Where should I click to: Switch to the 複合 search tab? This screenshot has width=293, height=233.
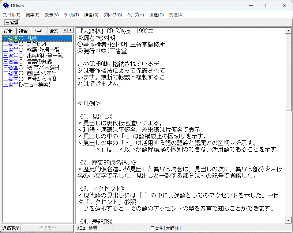click(x=23, y=31)
